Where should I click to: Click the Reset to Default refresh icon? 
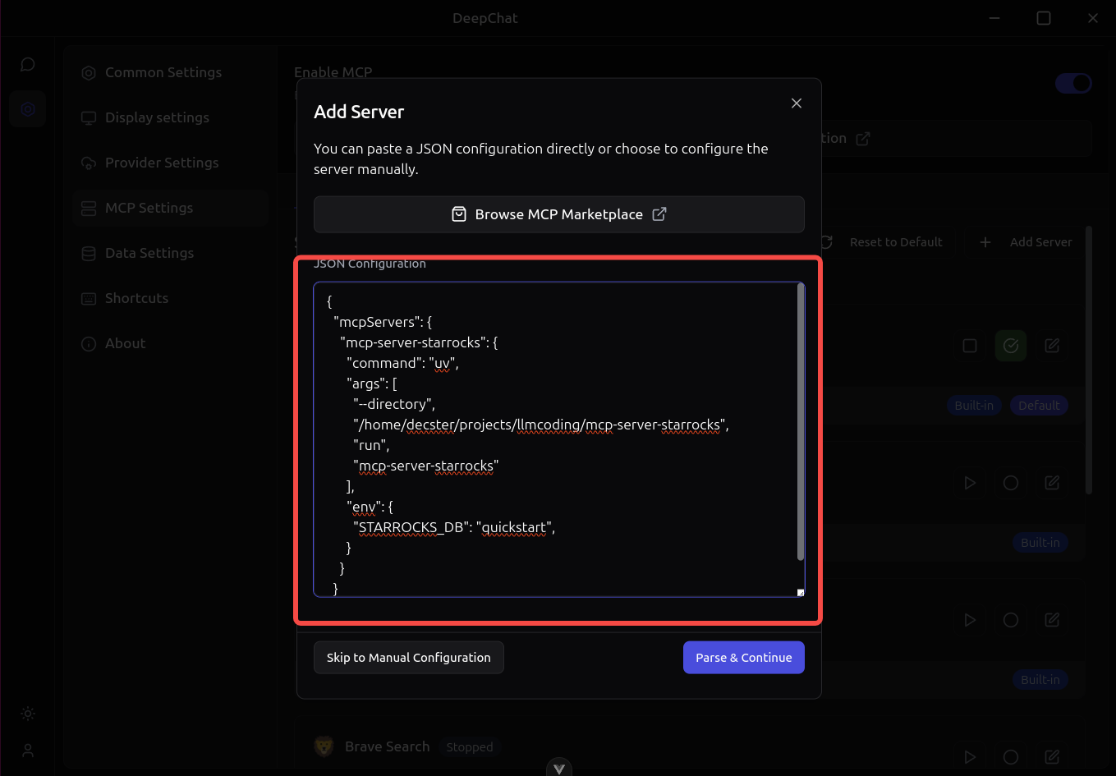coord(827,242)
